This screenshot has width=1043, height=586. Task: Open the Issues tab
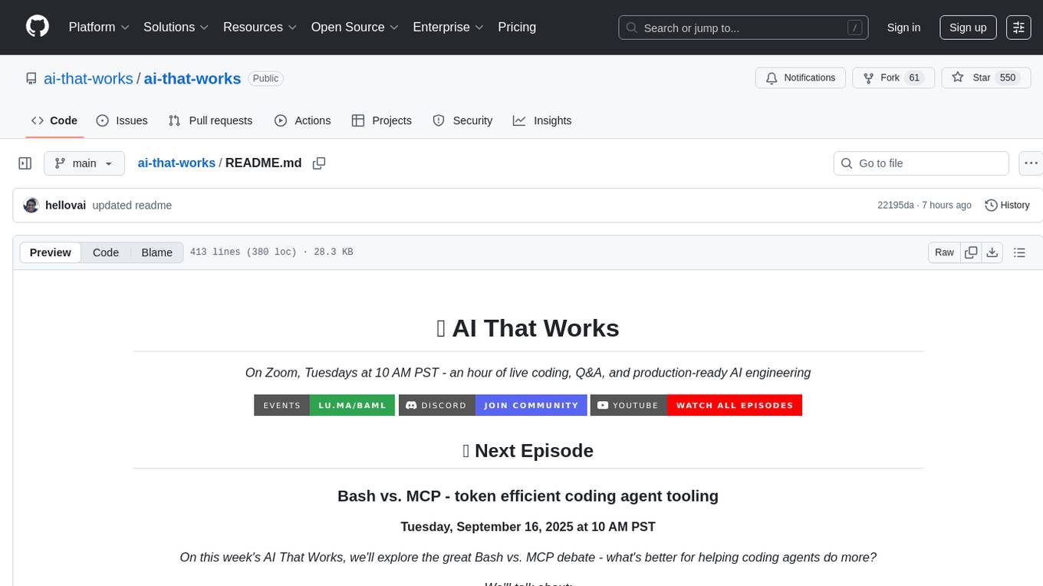122,120
